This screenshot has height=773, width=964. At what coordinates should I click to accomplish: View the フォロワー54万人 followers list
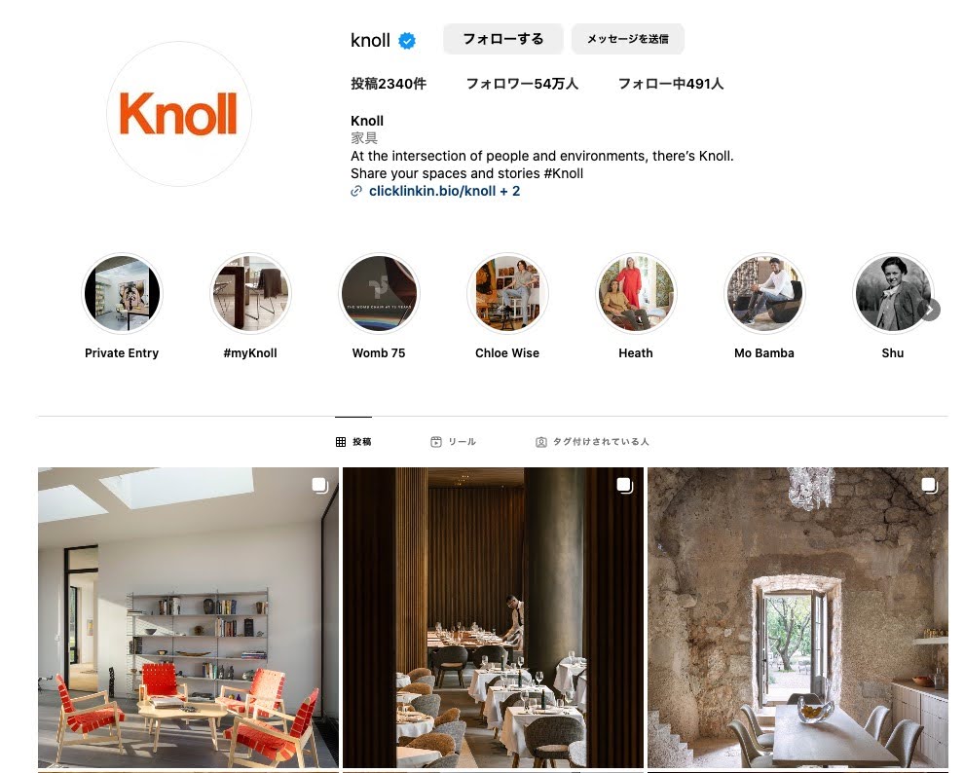point(522,84)
